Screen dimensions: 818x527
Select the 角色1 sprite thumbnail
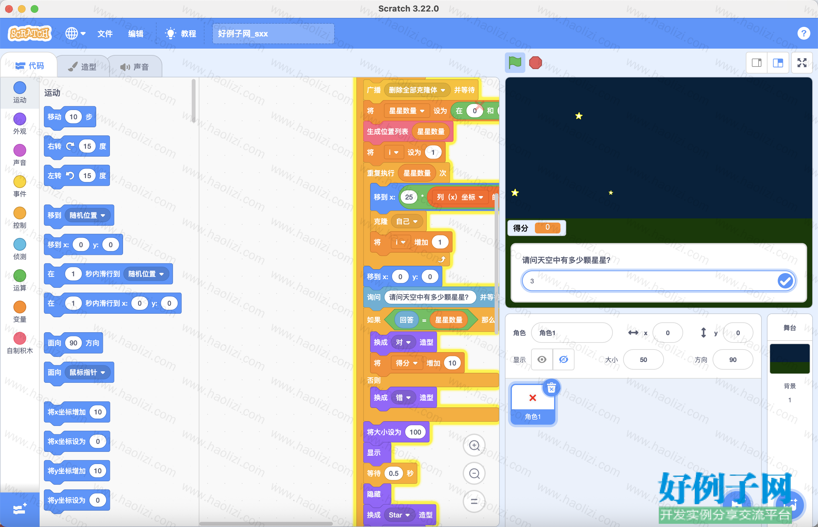(533, 404)
